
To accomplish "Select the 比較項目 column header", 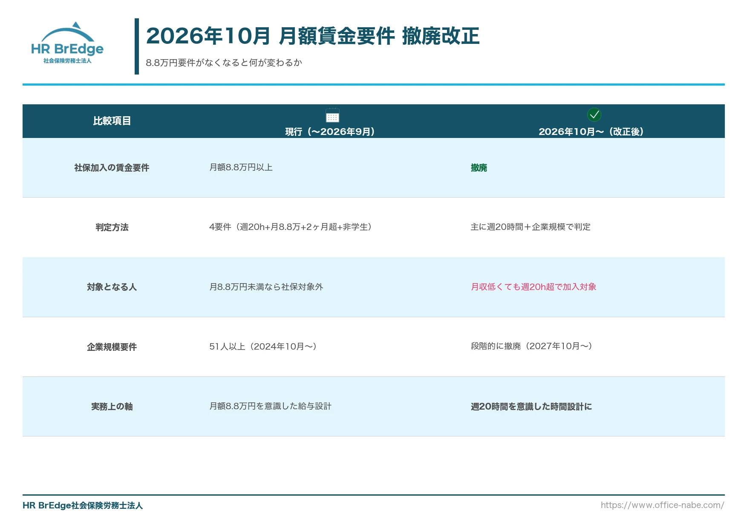I will pos(112,121).
